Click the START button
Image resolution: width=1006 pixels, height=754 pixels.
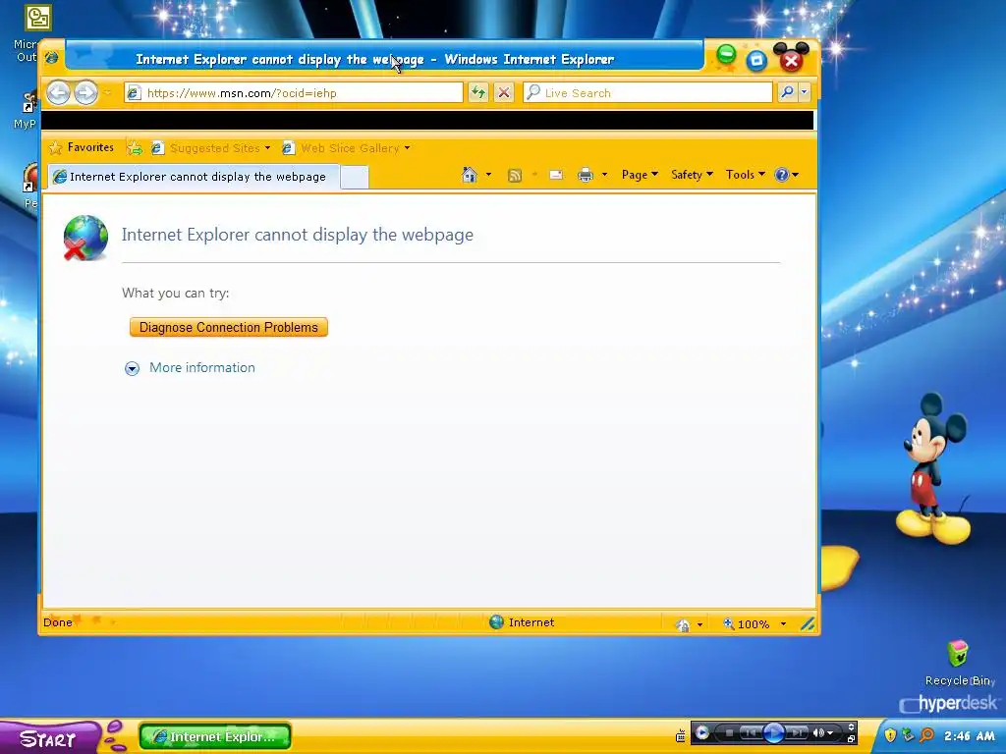50,738
